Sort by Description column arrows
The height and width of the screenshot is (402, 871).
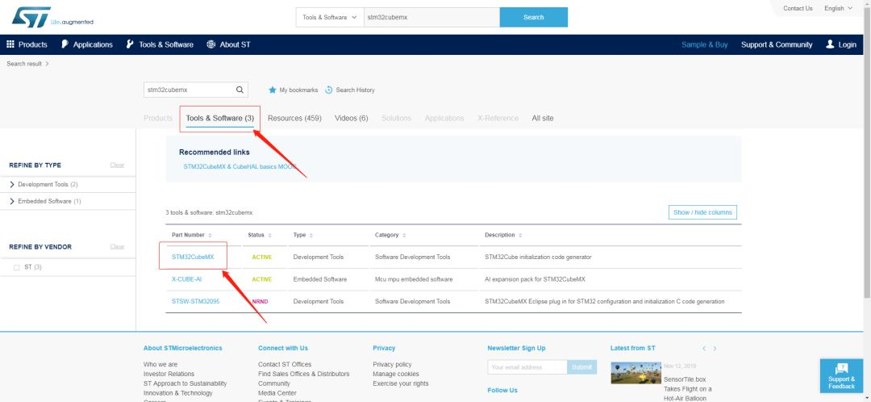[x=520, y=235]
